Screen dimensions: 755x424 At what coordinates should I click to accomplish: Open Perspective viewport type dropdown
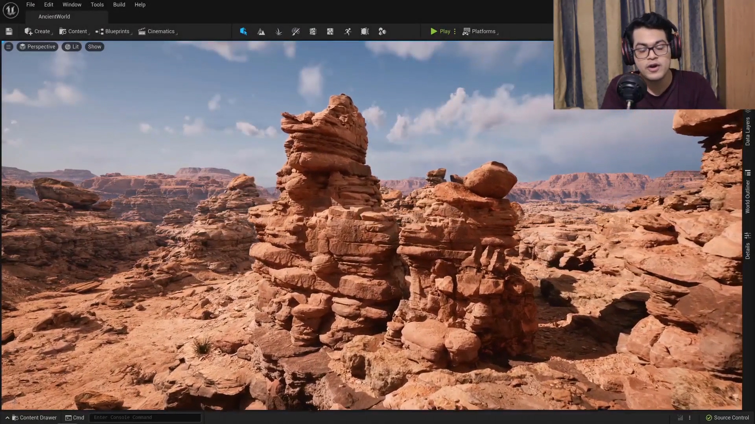tap(37, 47)
